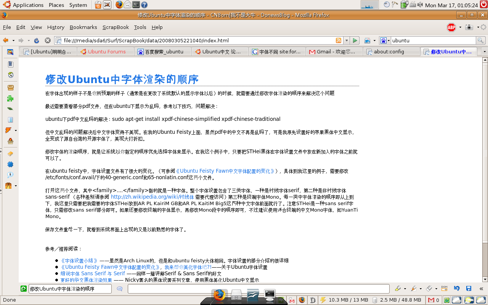The width and height of the screenshot is (488, 305).
Task: Open the basketball sidebar icon dropdown arrow
Action: [16, 186]
